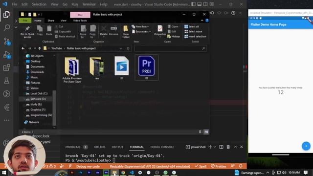Open the Extensions view icon
The image size is (313, 176).
pos(6,67)
